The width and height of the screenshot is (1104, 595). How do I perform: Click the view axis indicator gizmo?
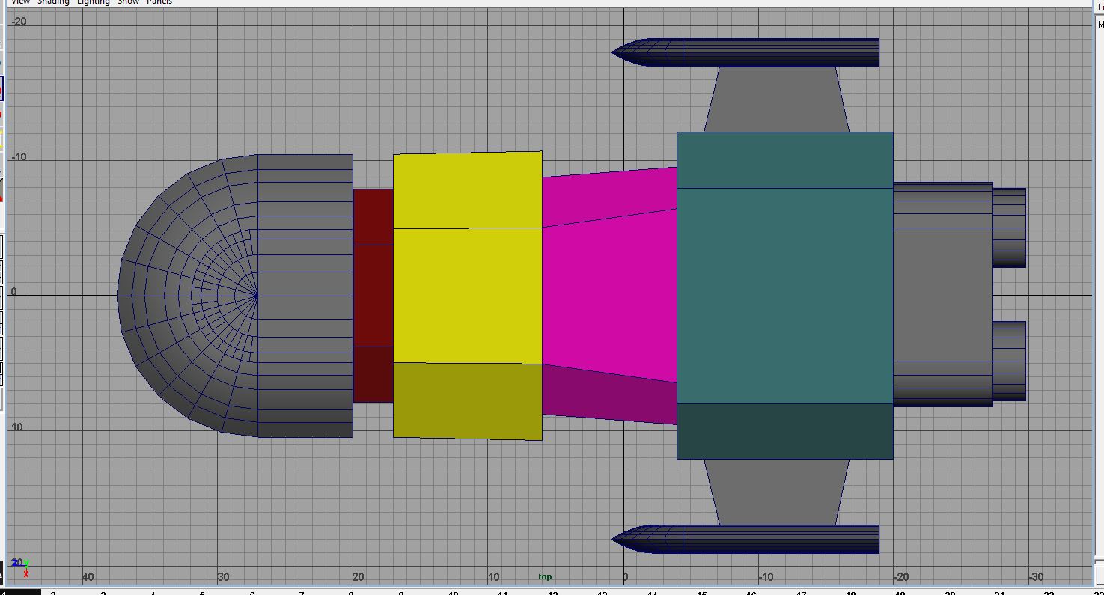24,565
